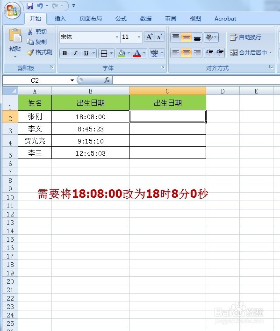Expand the Paste options arrow
280x331 pixels.
(x=15, y=57)
